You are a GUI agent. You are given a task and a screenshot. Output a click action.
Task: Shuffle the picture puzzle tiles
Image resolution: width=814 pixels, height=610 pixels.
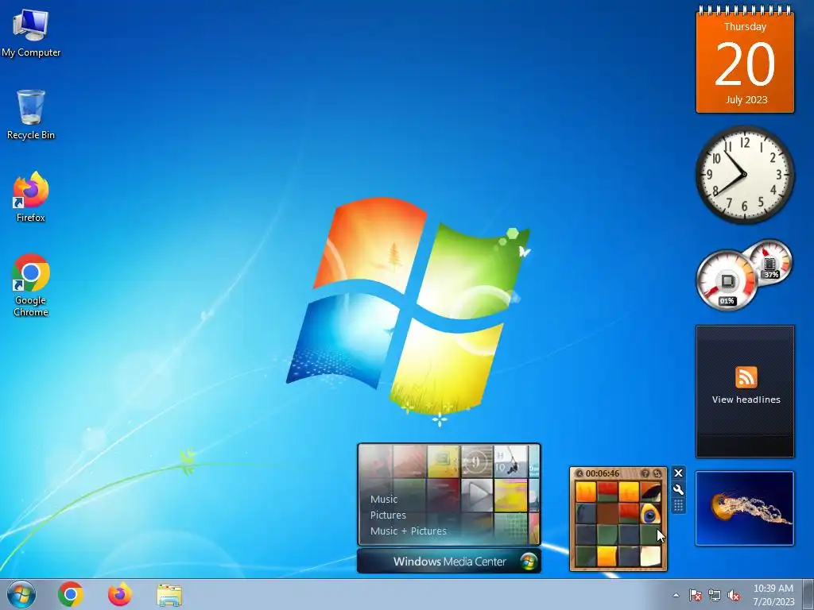point(657,473)
